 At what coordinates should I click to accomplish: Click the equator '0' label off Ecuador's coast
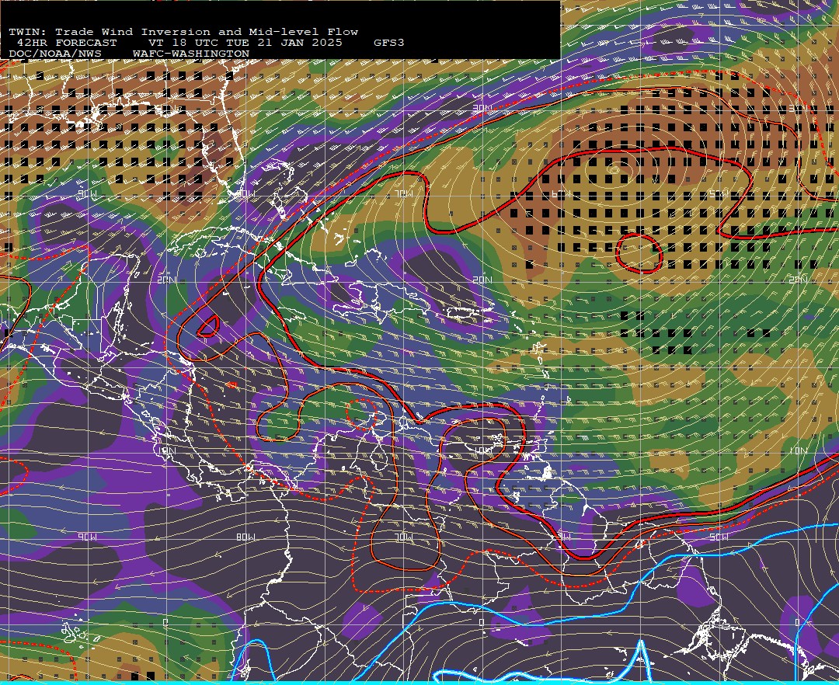pyautogui.click(x=165, y=622)
